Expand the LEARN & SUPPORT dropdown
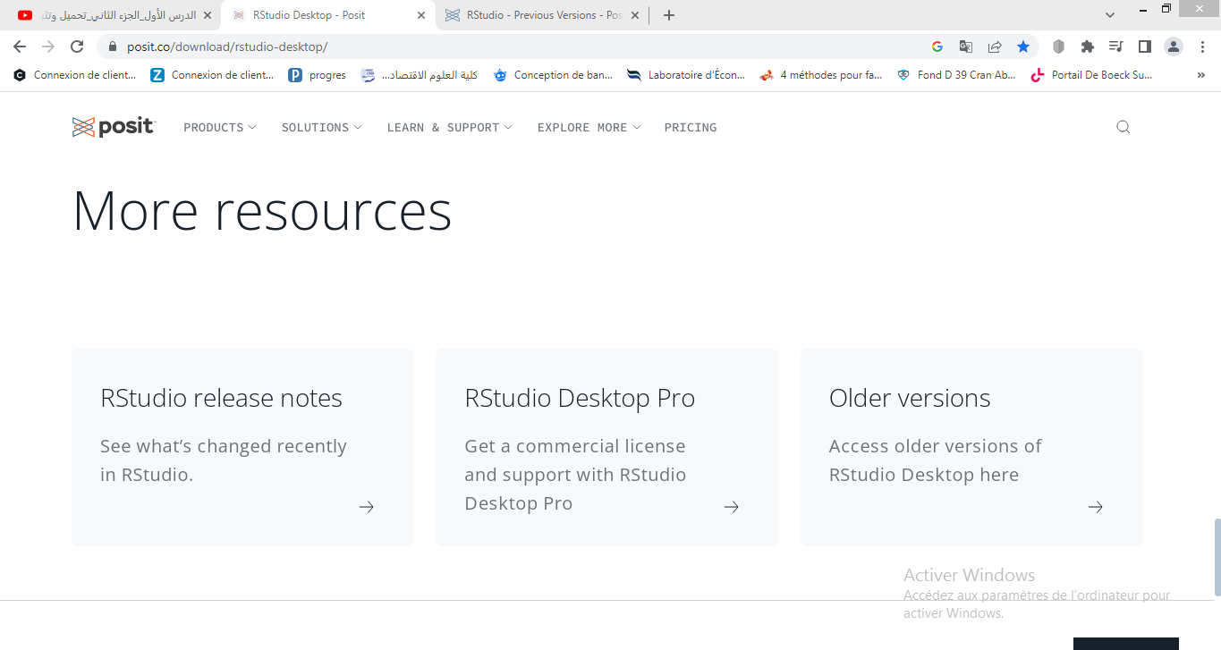The image size is (1221, 650). pos(450,127)
